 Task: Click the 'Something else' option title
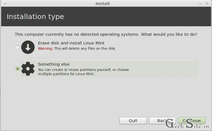[x=54, y=64]
